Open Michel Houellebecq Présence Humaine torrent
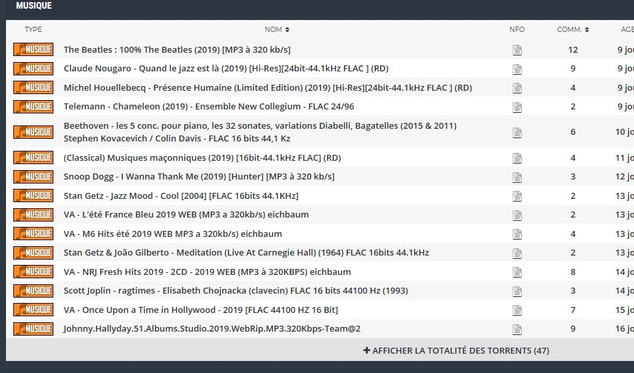Screen dimensions: 634x373 (x=267, y=88)
